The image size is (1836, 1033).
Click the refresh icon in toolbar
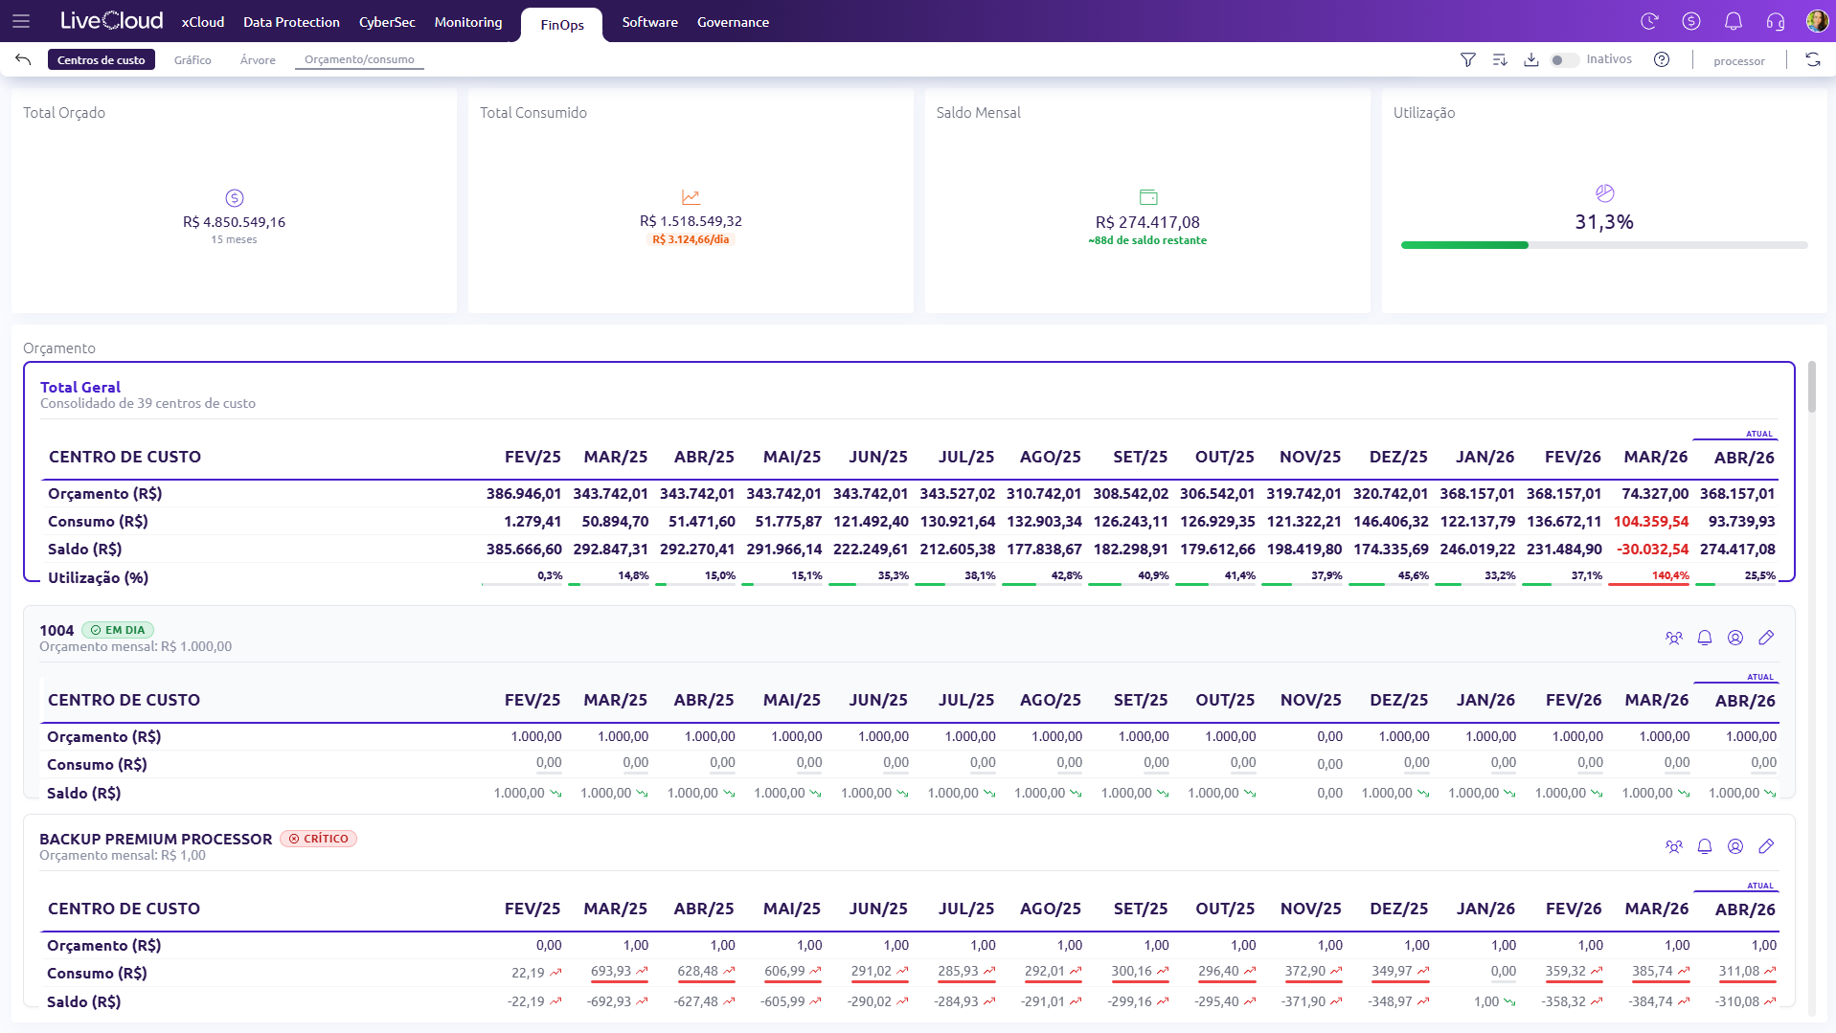coord(1813,60)
